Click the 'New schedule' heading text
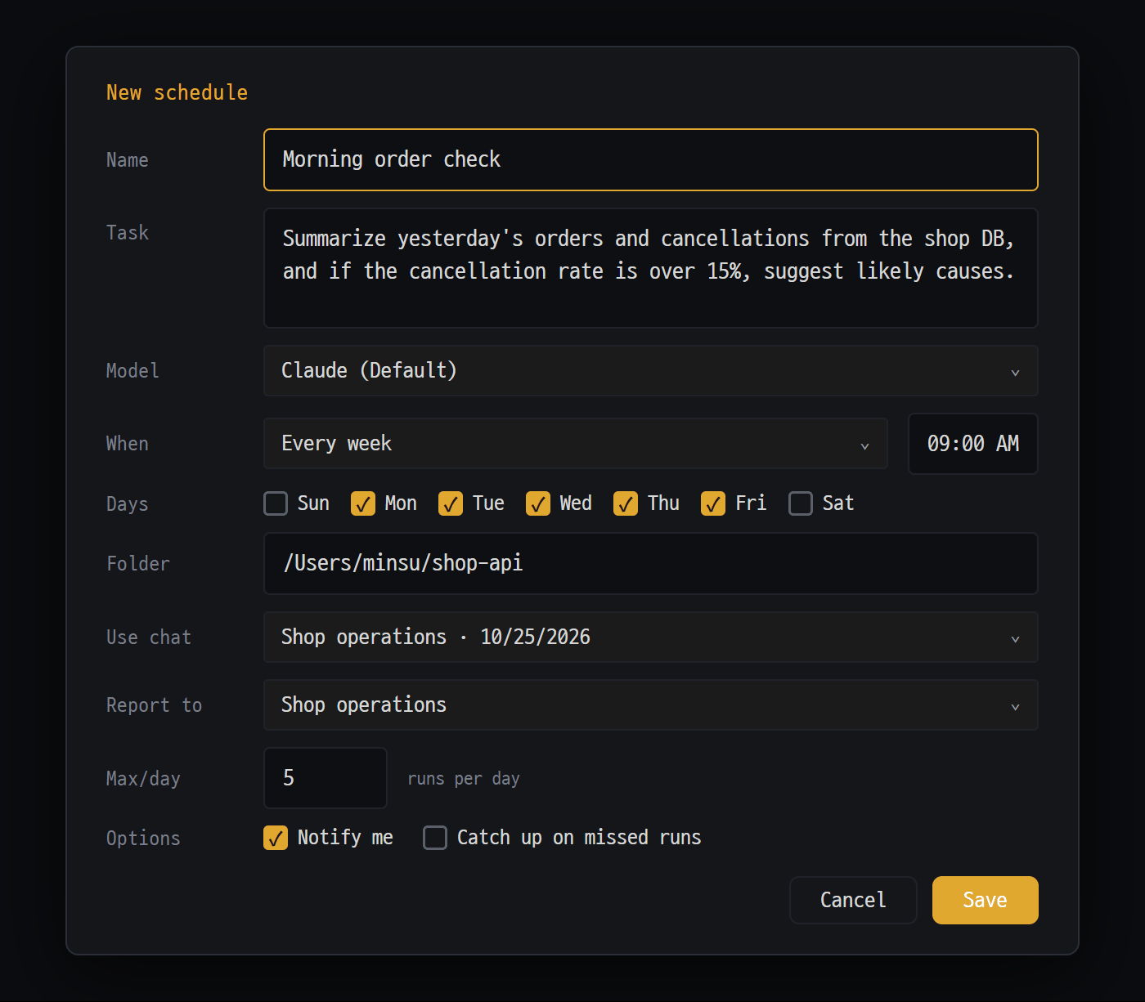 (177, 92)
